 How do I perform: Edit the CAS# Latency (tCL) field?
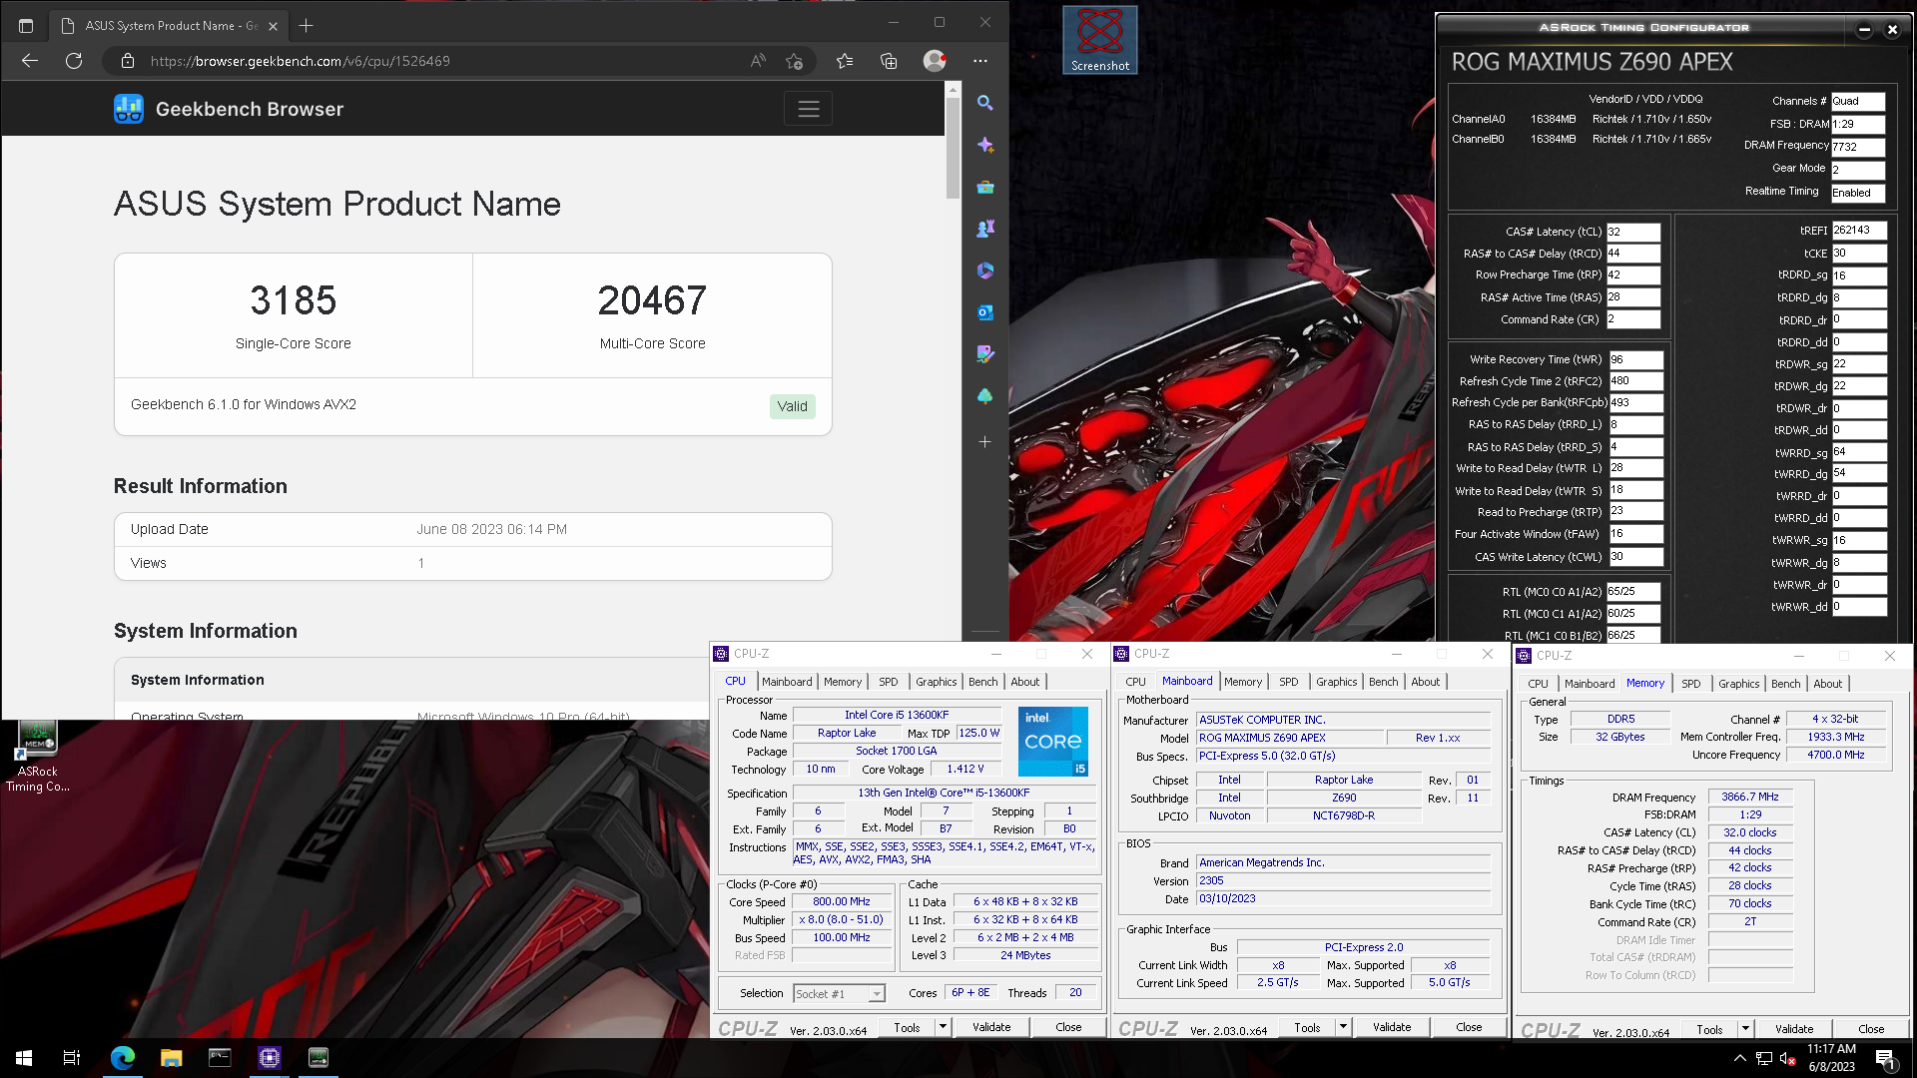pyautogui.click(x=1633, y=232)
